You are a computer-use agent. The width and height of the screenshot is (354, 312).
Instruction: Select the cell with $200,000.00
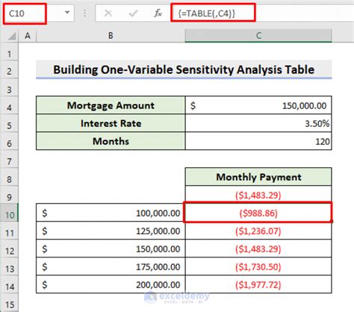(111, 284)
